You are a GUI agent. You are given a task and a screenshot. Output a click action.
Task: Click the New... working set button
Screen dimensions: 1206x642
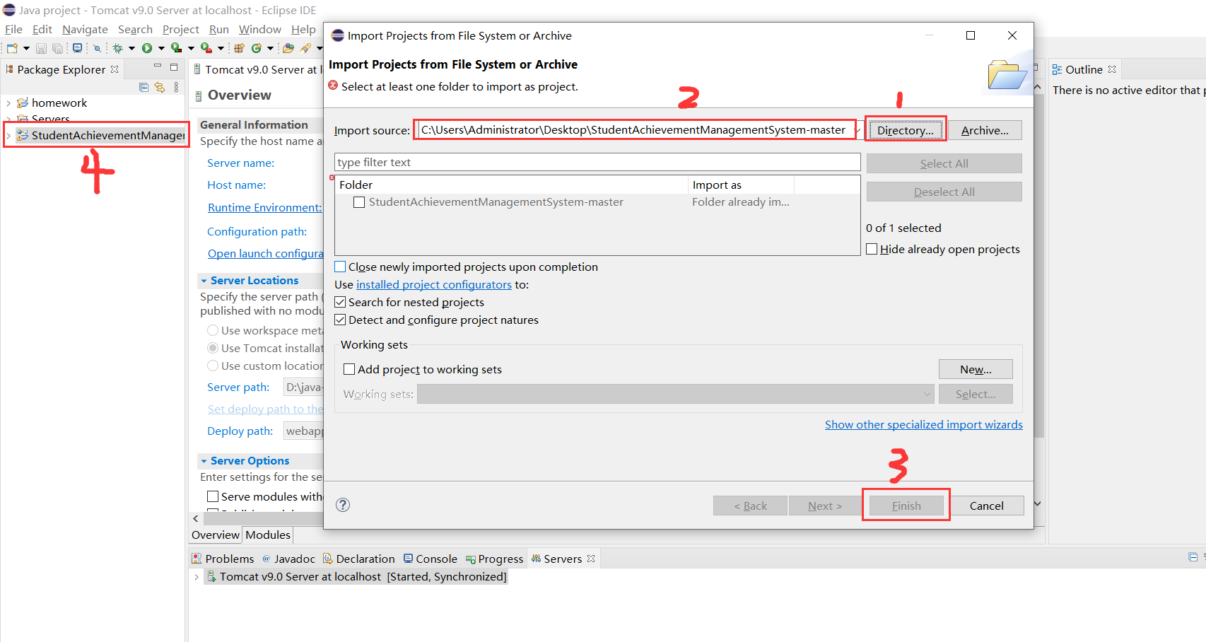pyautogui.click(x=976, y=369)
